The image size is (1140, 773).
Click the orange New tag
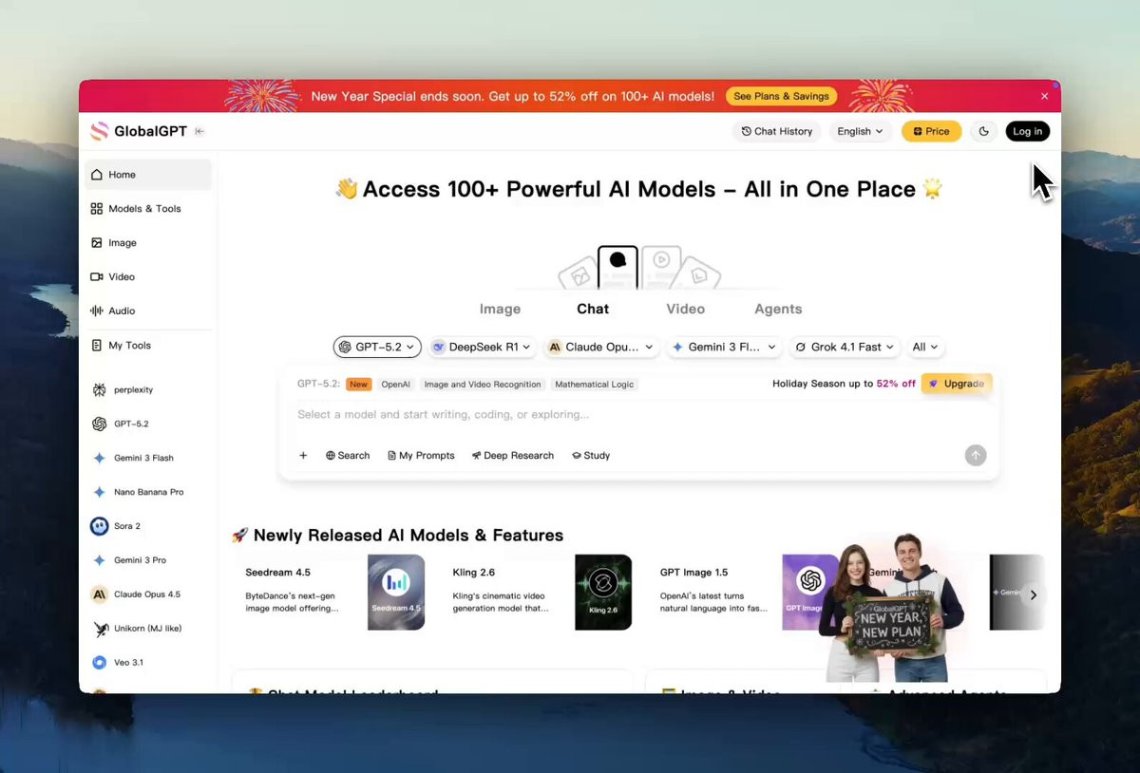tap(358, 385)
